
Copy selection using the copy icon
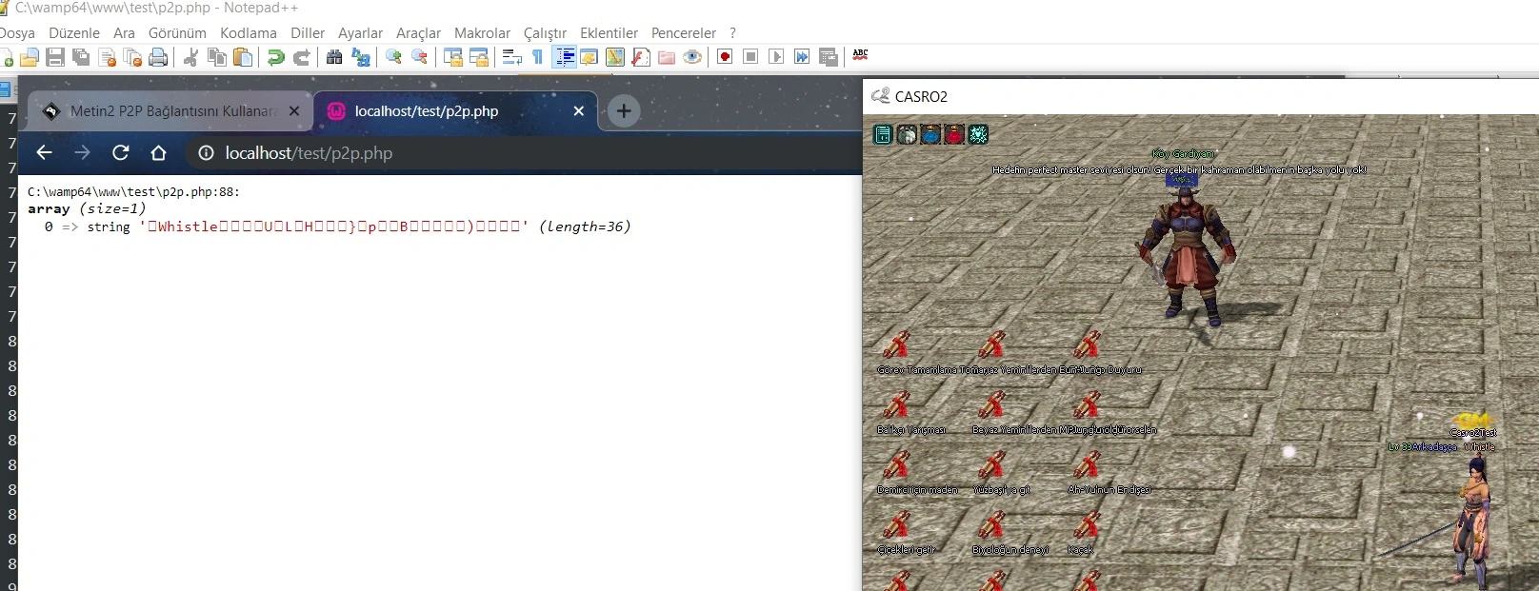pyautogui.click(x=217, y=57)
